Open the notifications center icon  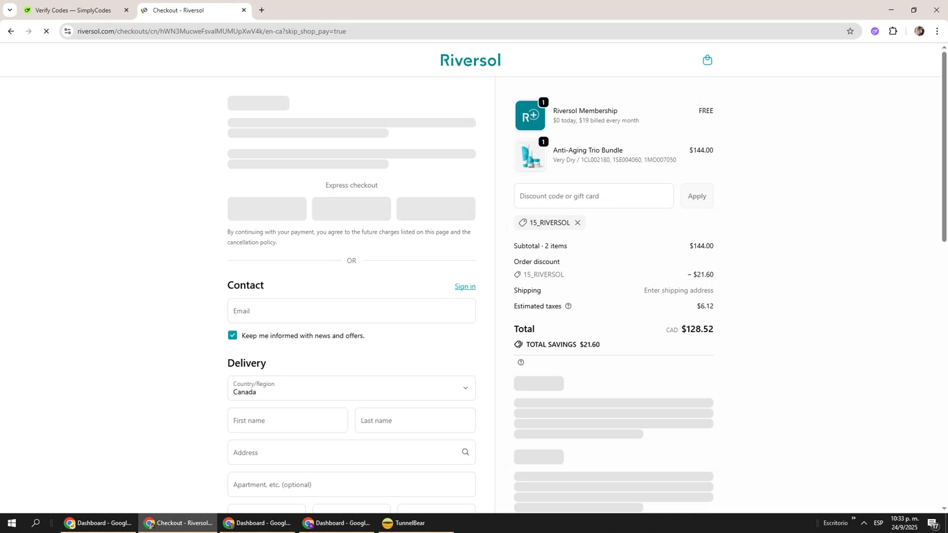(x=933, y=523)
